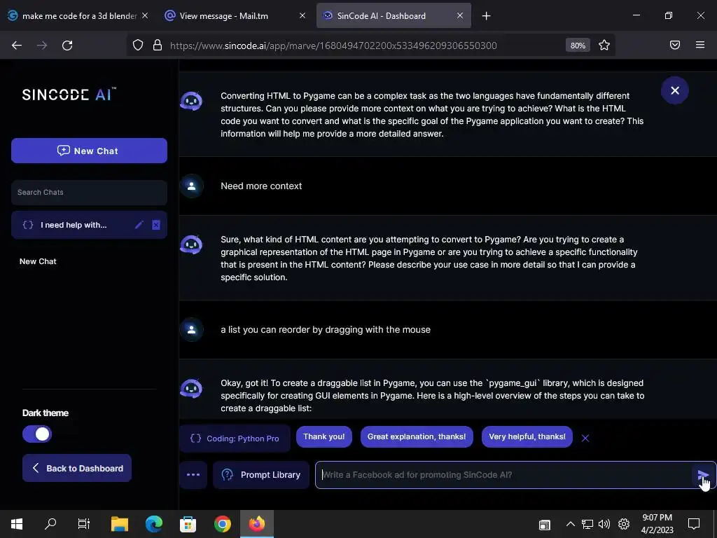Send the 'Thank you!' quick reply

pos(323,436)
